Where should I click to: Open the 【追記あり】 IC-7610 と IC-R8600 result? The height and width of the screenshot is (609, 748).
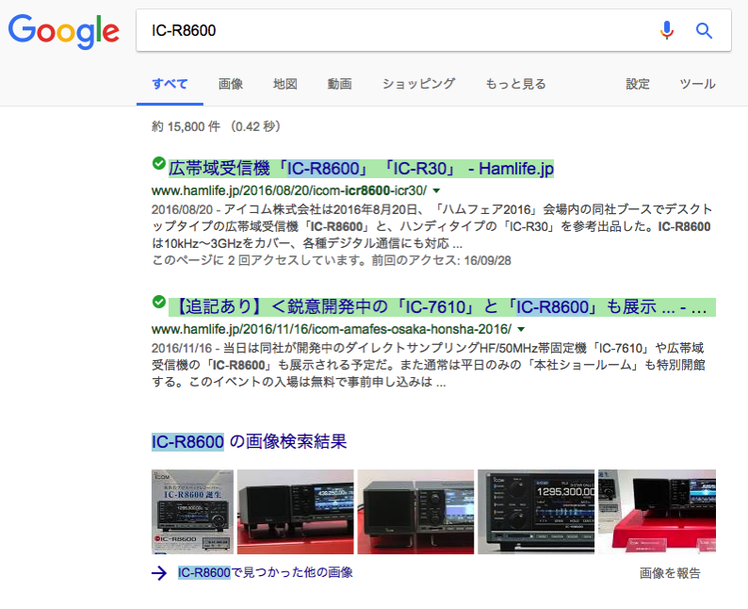click(x=442, y=307)
